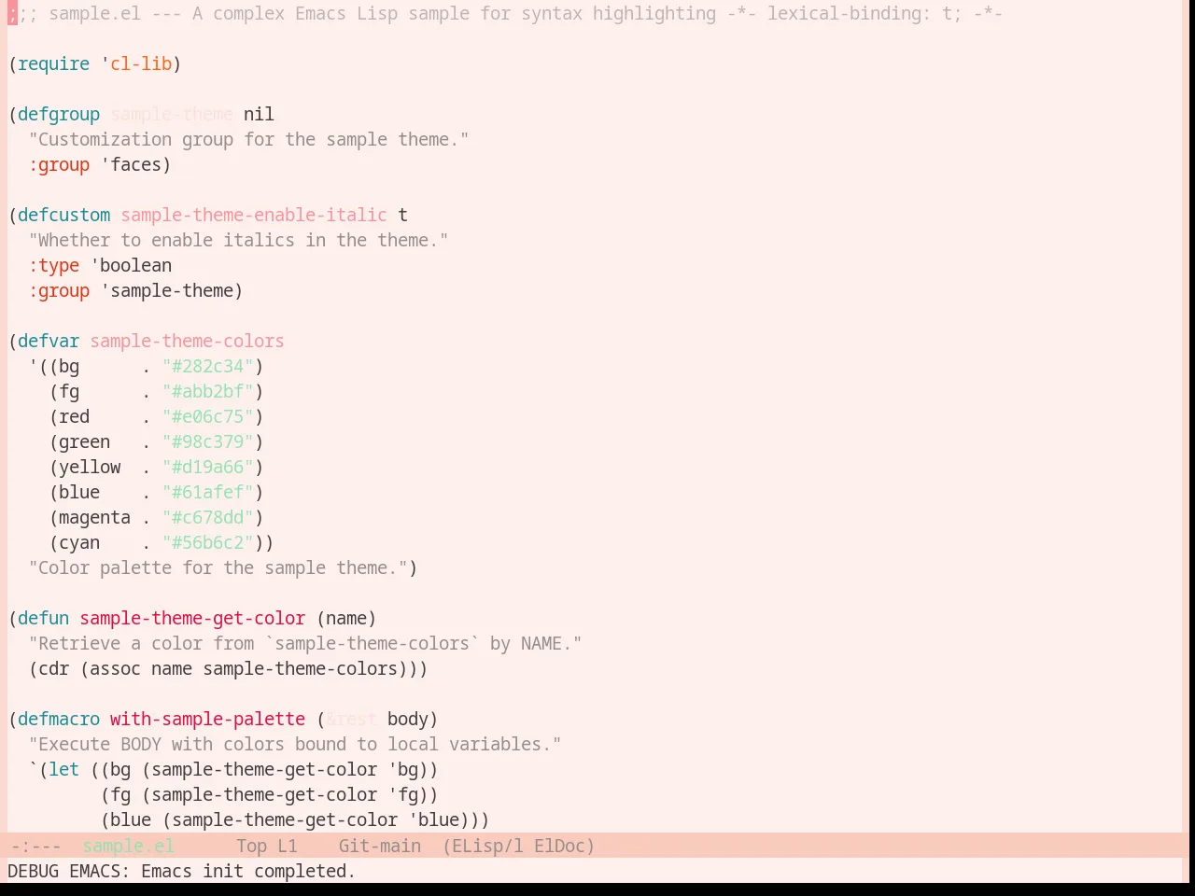Screen dimensions: 1195x896
Task: Click the first-line comment header of sample.el
Action: point(505,13)
